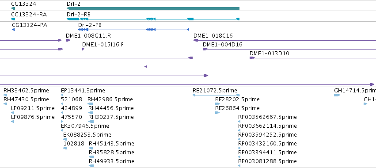The width and height of the screenshot is (376, 168).
Task: Select the EK307946.5prime EST entry
Action: pyautogui.click(x=85, y=126)
